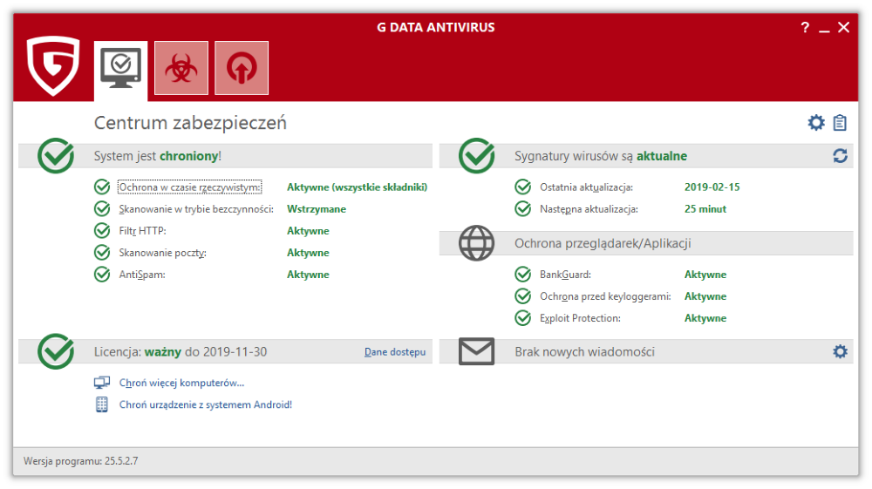Click Aktywne status for Exploit Protection
The image size is (872, 489).
[x=705, y=318]
